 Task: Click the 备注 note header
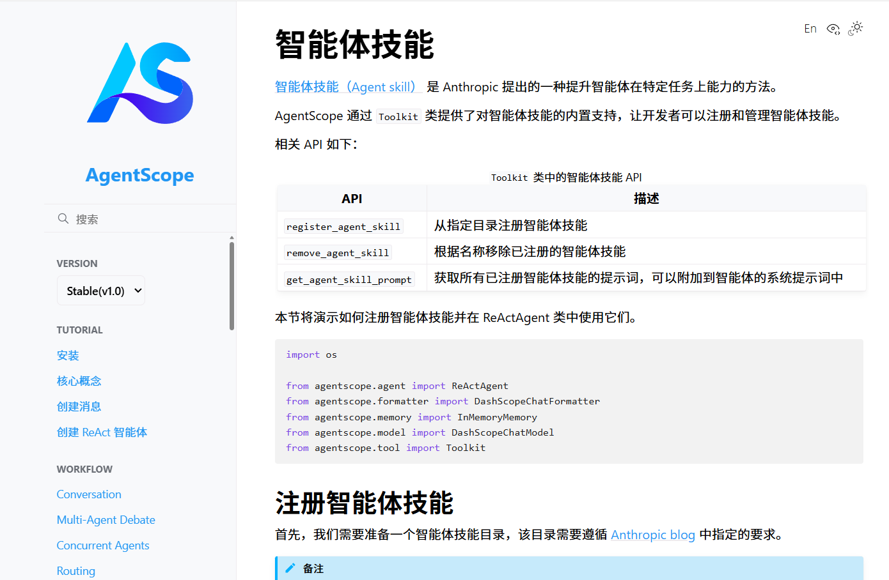[569, 568]
